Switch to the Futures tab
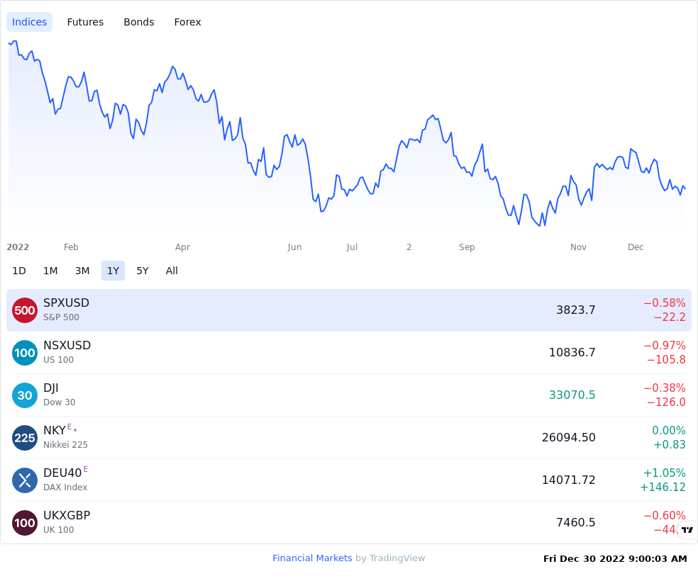This screenshot has height=581, width=698. [x=85, y=22]
